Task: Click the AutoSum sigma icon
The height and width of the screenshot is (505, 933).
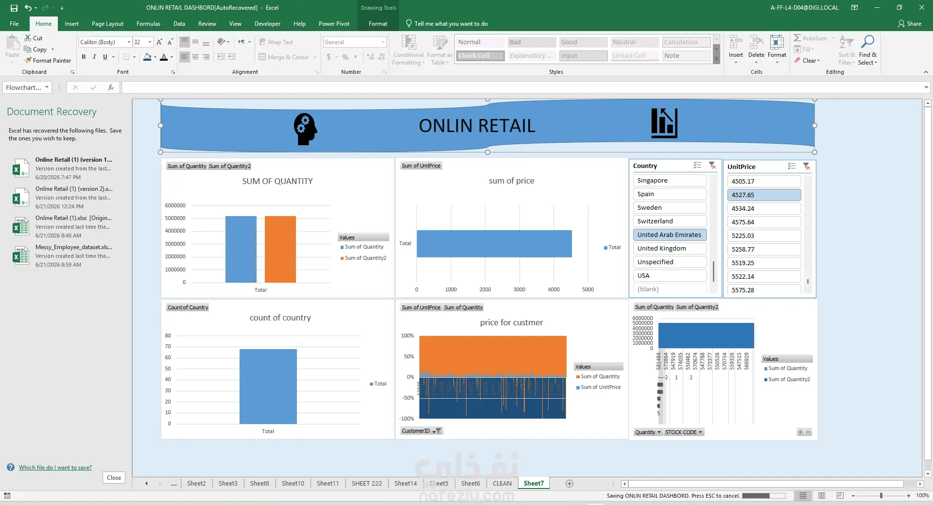Action: tap(797, 38)
